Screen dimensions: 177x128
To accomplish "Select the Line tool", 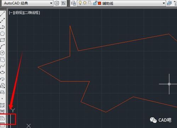I will click(2, 14).
